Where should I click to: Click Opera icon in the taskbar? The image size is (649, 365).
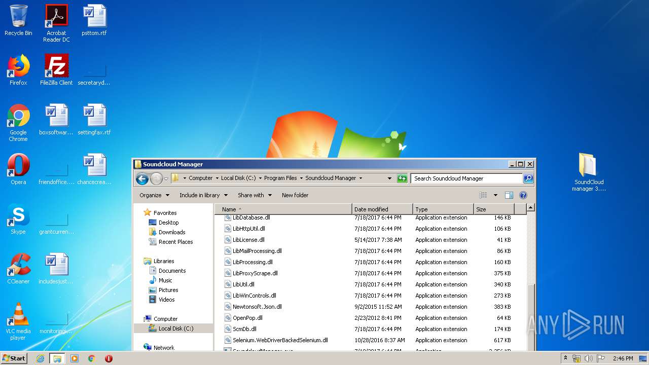109,358
